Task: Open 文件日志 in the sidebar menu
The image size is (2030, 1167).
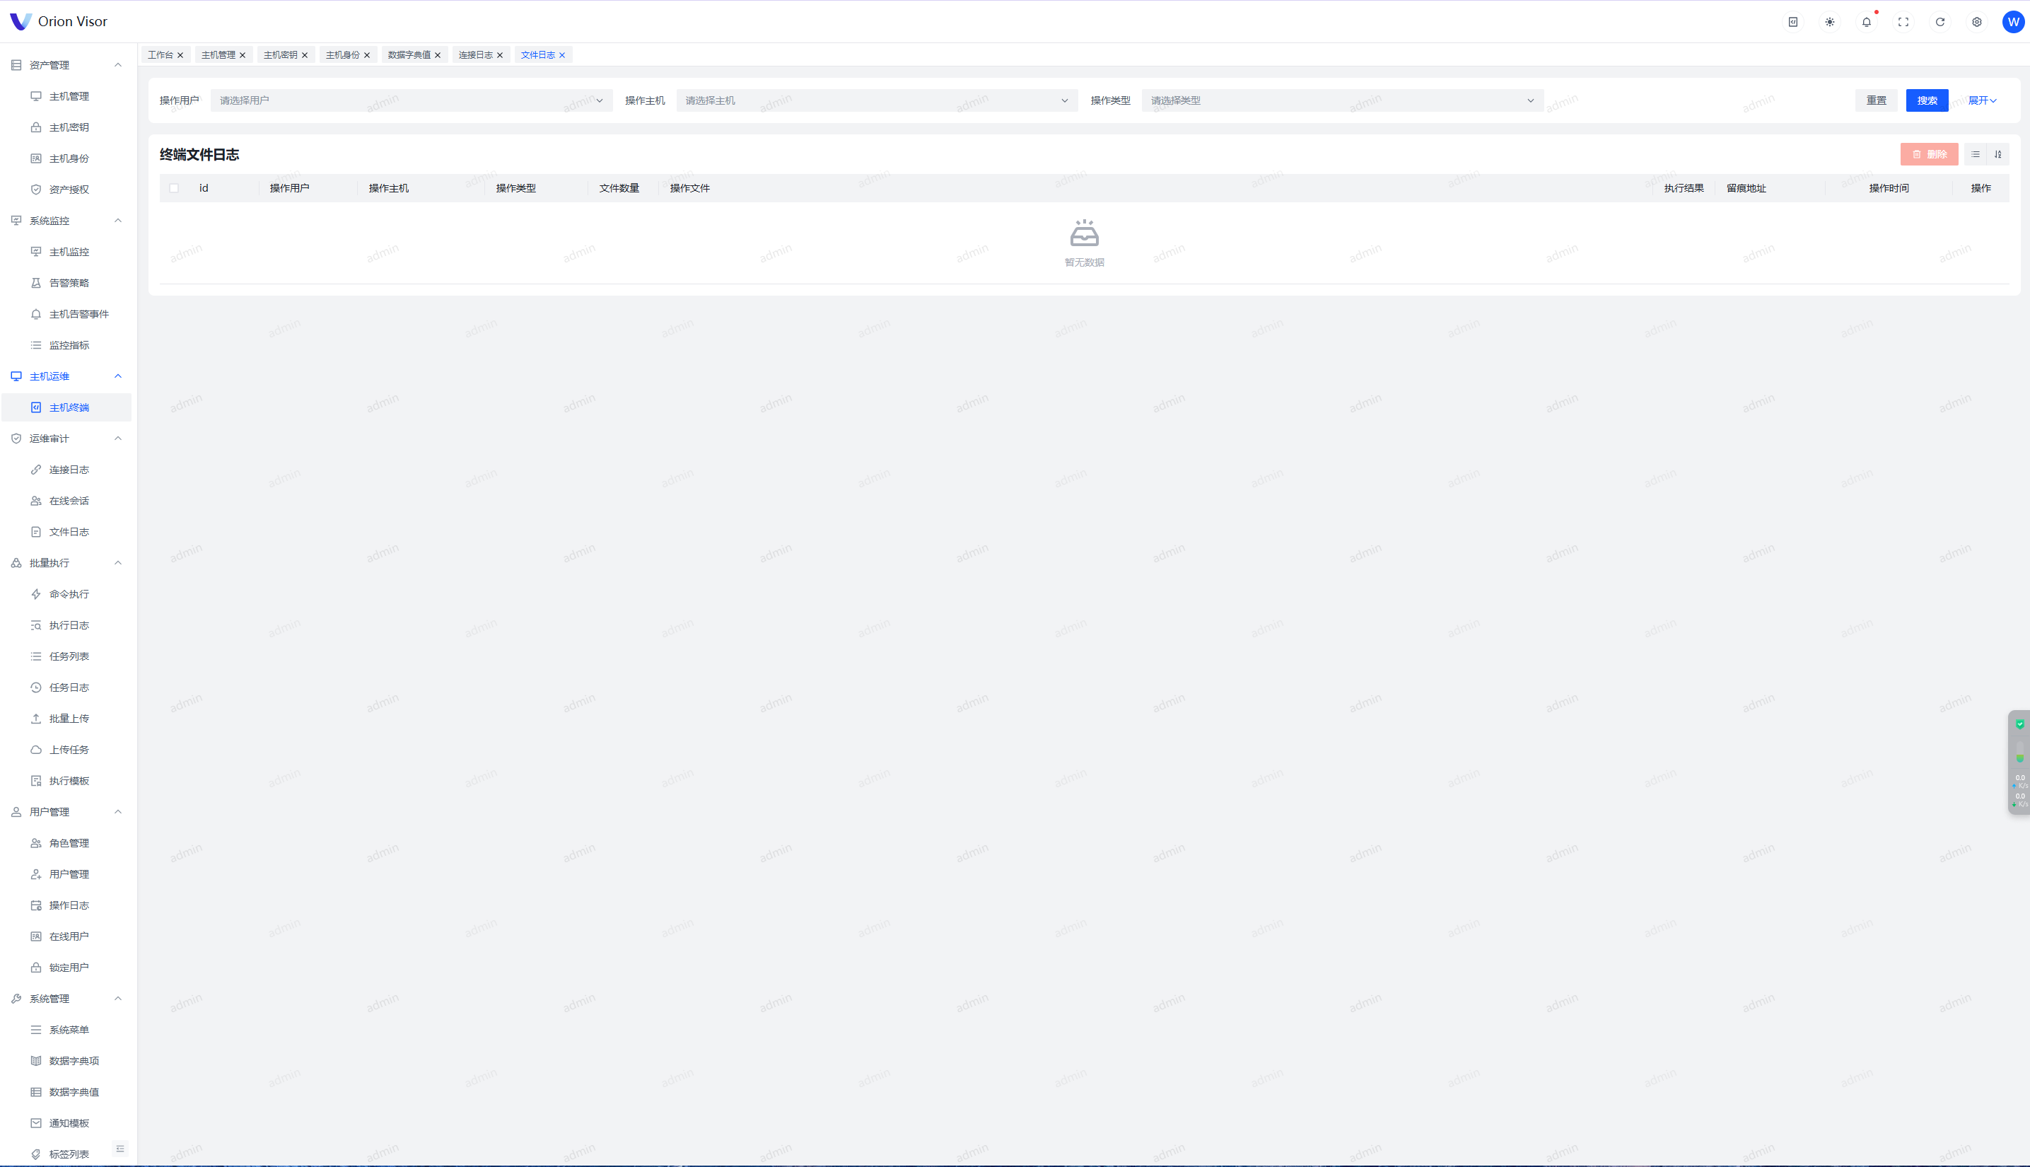Action: pos(69,532)
